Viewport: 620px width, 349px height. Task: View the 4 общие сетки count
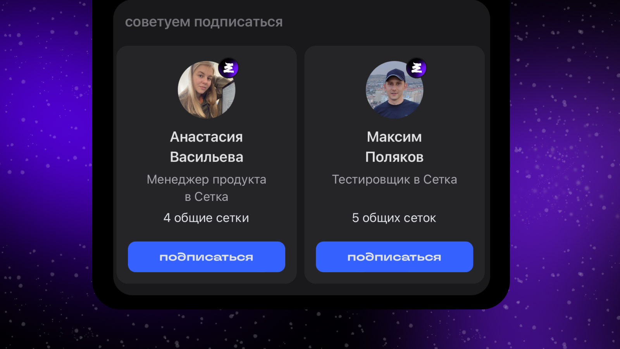(x=207, y=218)
